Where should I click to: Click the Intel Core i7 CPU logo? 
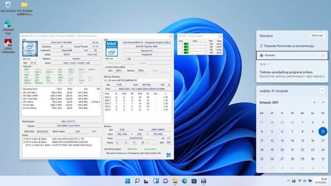[x=30, y=48]
